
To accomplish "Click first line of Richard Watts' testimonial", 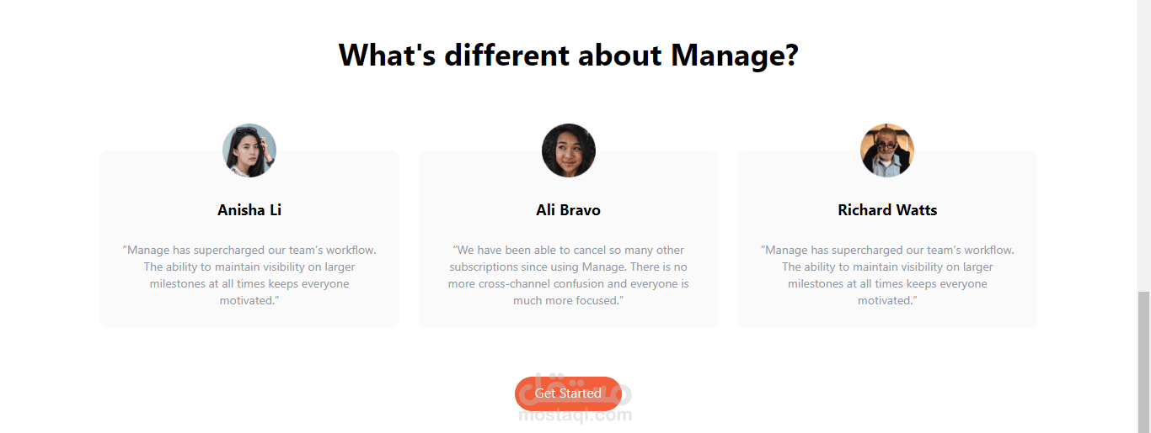I will 887,251.
